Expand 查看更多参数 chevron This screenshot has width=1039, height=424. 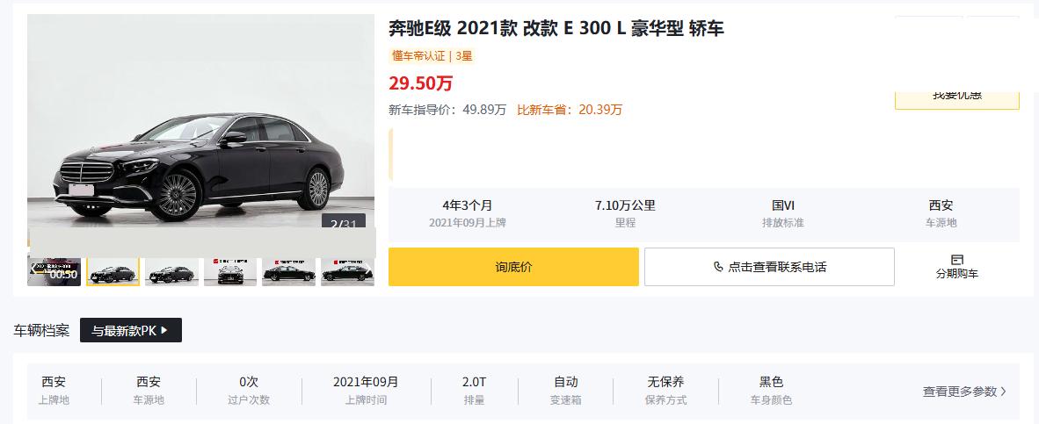(1003, 391)
